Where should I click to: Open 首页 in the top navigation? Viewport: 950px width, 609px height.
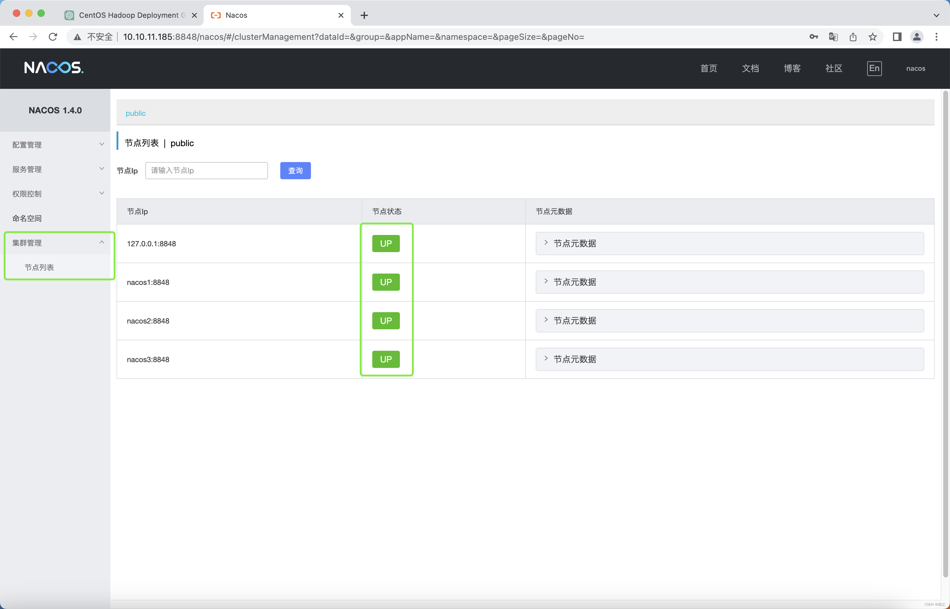point(709,68)
